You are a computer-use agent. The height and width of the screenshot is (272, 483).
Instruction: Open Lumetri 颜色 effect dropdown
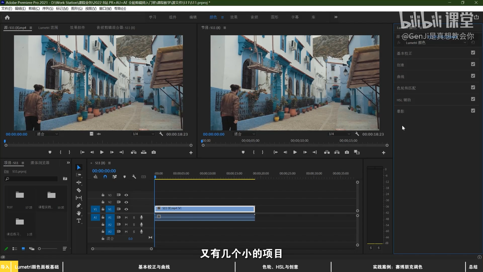pyautogui.click(x=435, y=43)
